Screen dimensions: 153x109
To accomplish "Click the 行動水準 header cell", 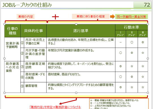I will (x=132, y=27).
